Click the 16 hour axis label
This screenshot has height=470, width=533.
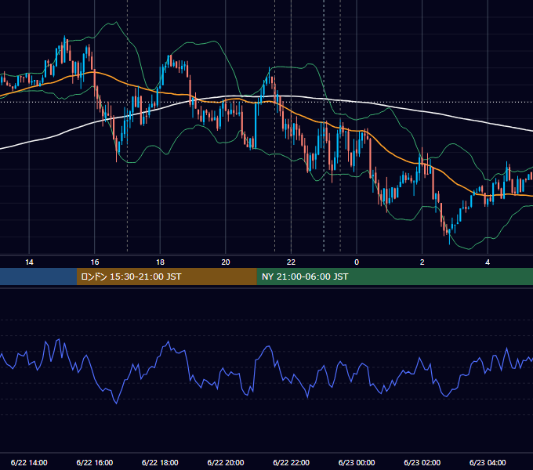tap(95, 262)
